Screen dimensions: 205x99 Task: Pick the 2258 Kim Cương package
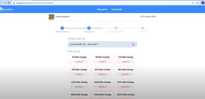point(102,85)
